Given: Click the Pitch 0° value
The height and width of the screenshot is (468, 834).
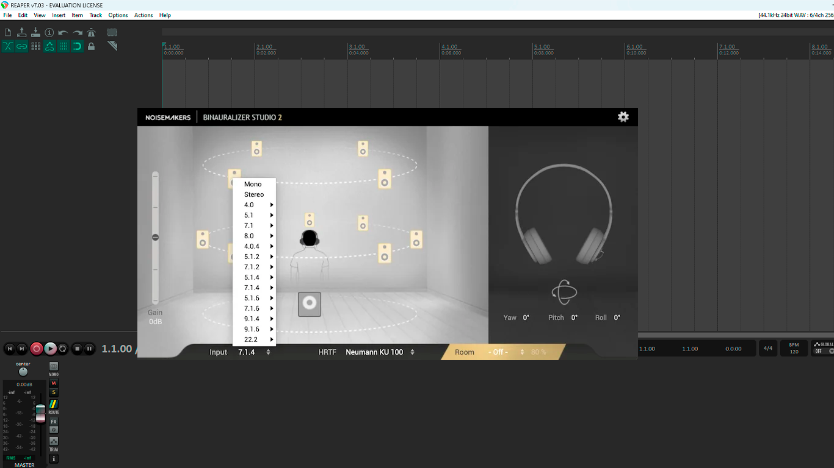Looking at the screenshot, I should (575, 317).
